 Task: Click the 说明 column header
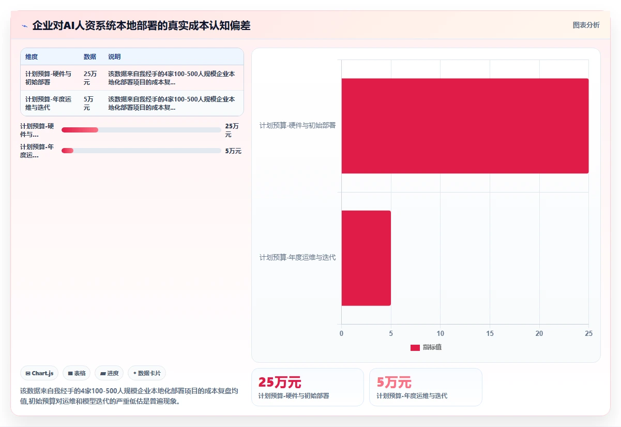(114, 57)
